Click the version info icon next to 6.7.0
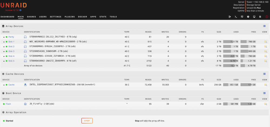The image size is (270, 127). pos(20,10)
